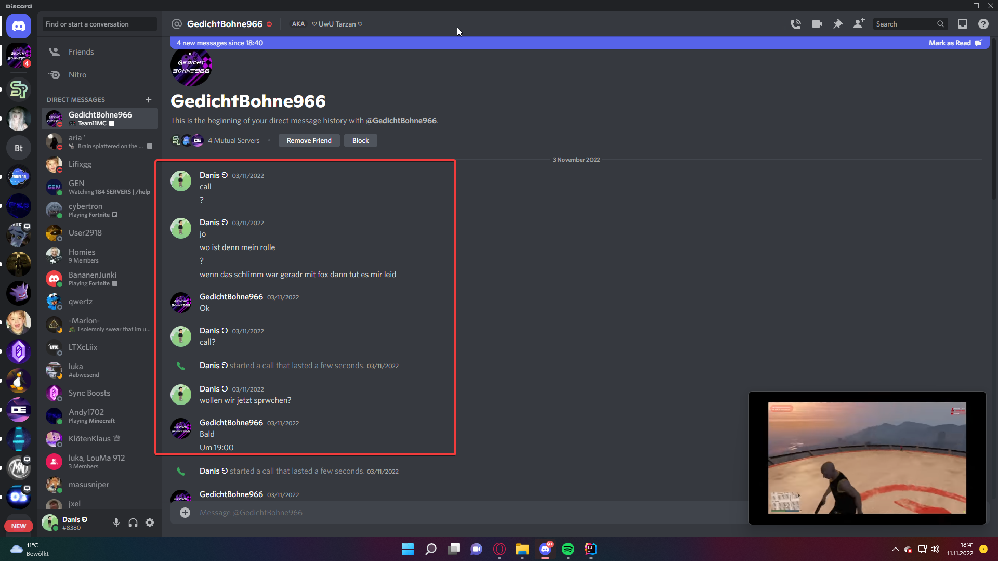Start a voice call with GedichtBohne966
Image resolution: width=998 pixels, height=561 pixels.
(x=795, y=24)
